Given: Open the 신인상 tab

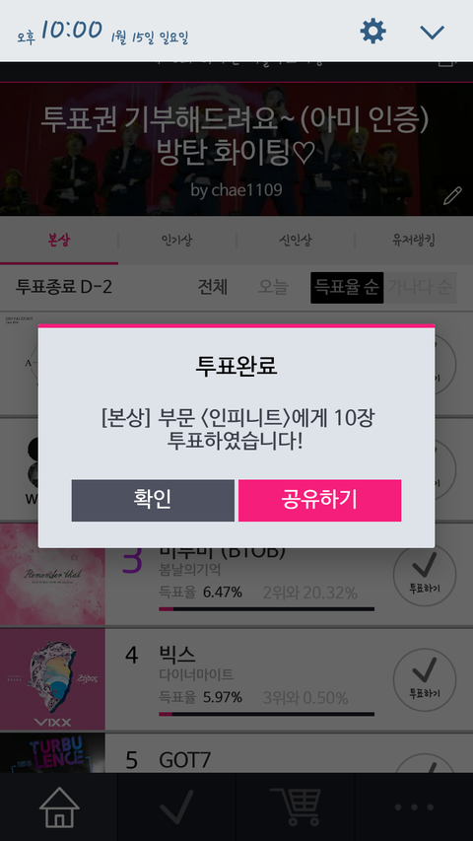Looking at the screenshot, I should click(x=296, y=241).
